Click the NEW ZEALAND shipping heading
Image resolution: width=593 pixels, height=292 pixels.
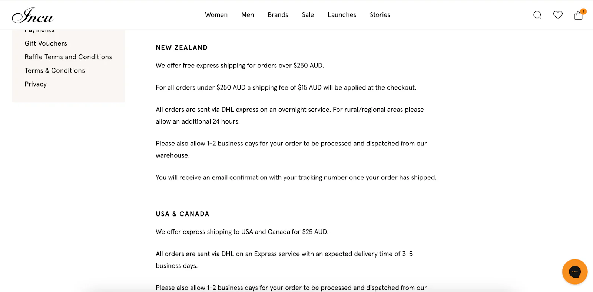tap(182, 47)
